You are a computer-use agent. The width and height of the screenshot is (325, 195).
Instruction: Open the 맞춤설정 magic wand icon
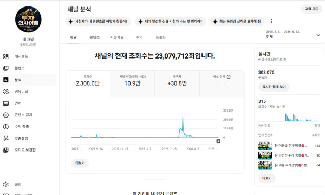[x=6, y=138]
